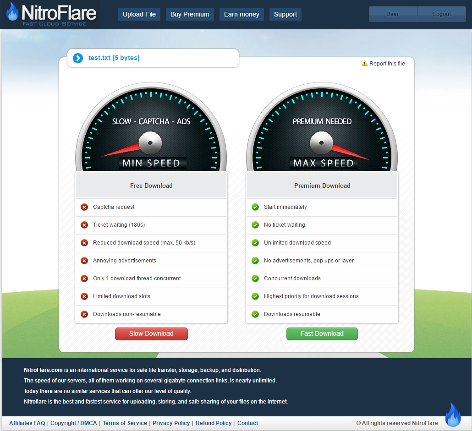Click the All rights reserved NitroFlare text
This screenshot has width=472, height=431.
pos(397,423)
